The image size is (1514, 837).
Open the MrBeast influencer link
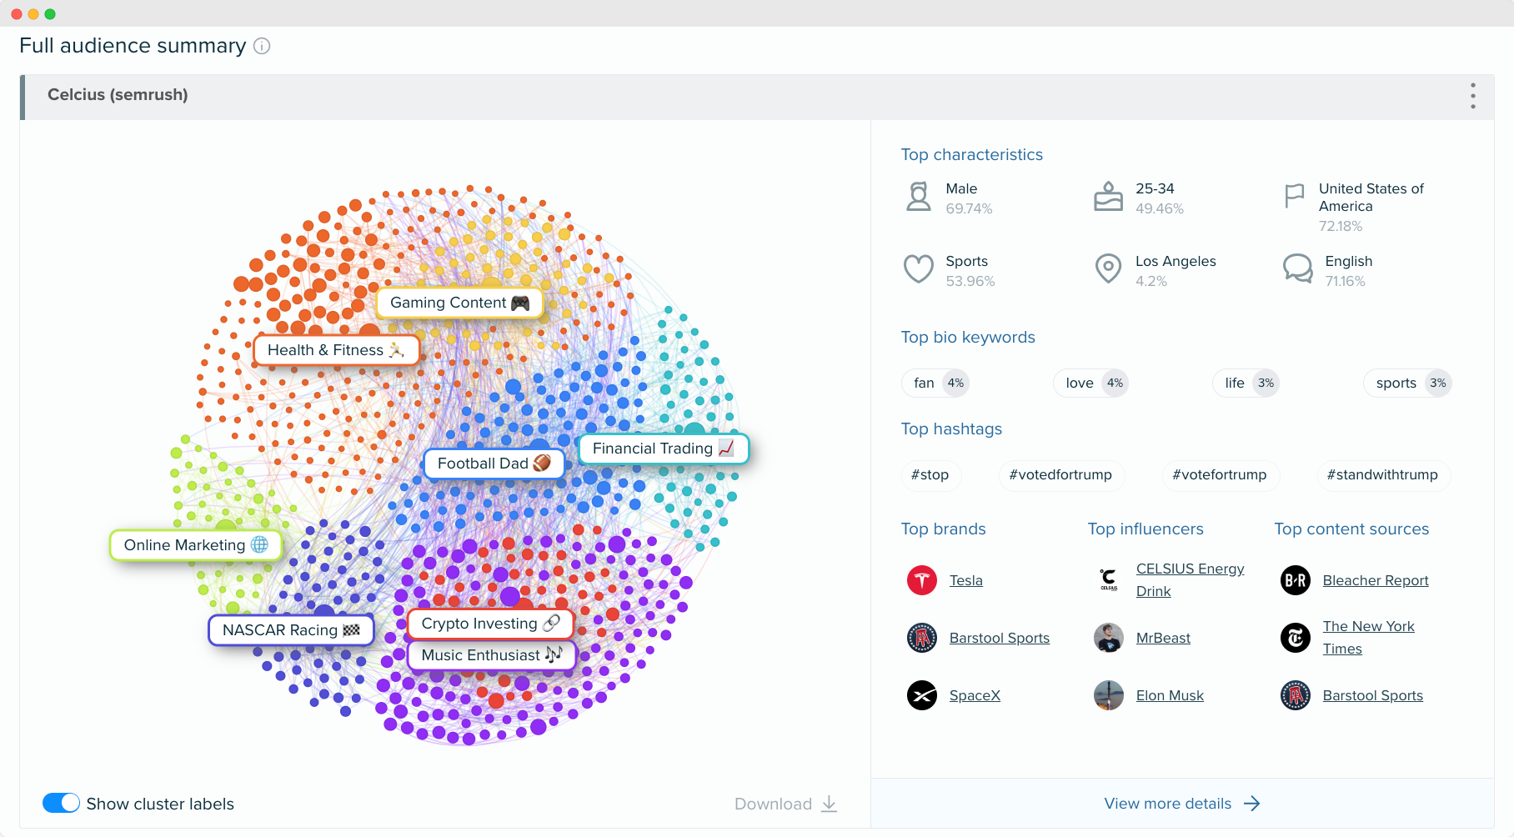(1163, 638)
